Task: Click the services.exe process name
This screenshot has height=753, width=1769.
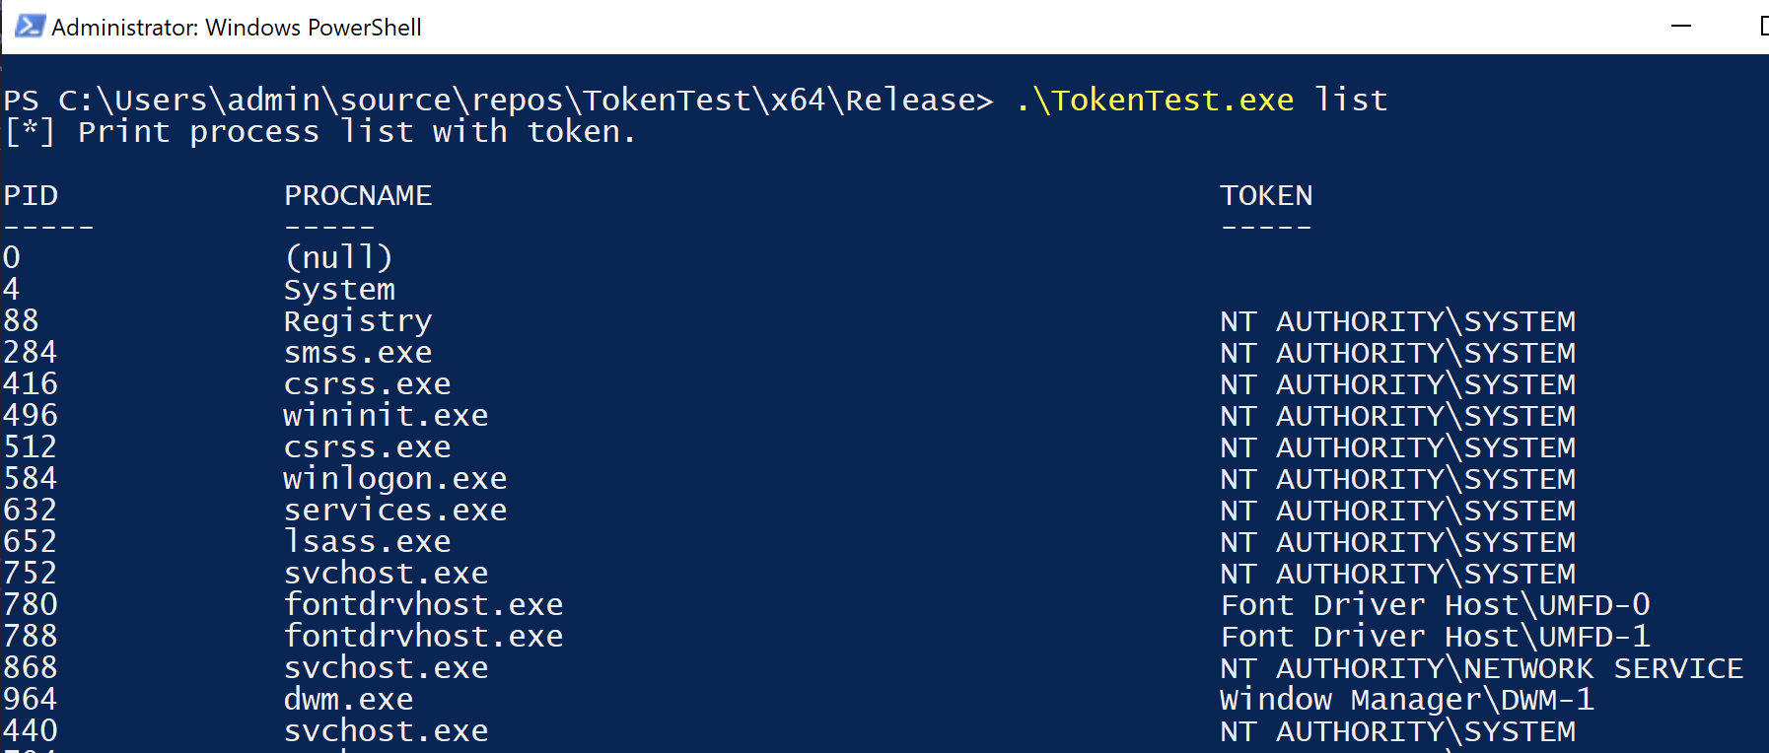Action: pos(394,510)
